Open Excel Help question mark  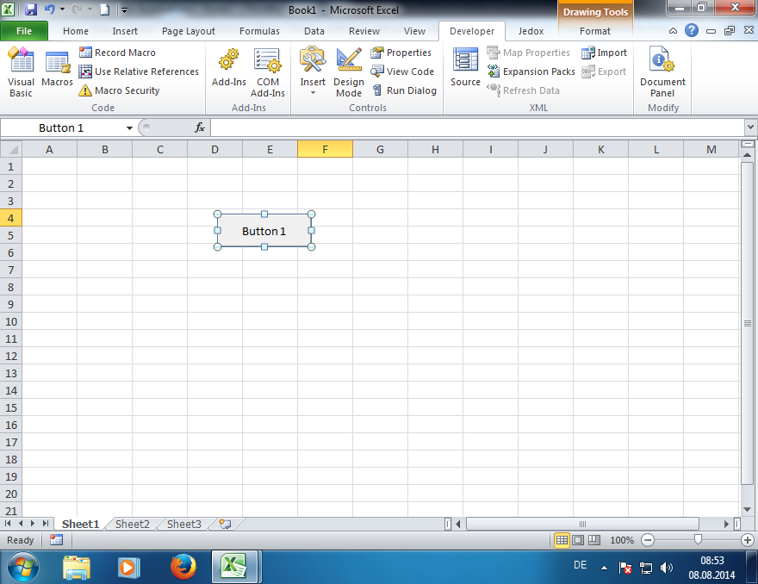[692, 30]
